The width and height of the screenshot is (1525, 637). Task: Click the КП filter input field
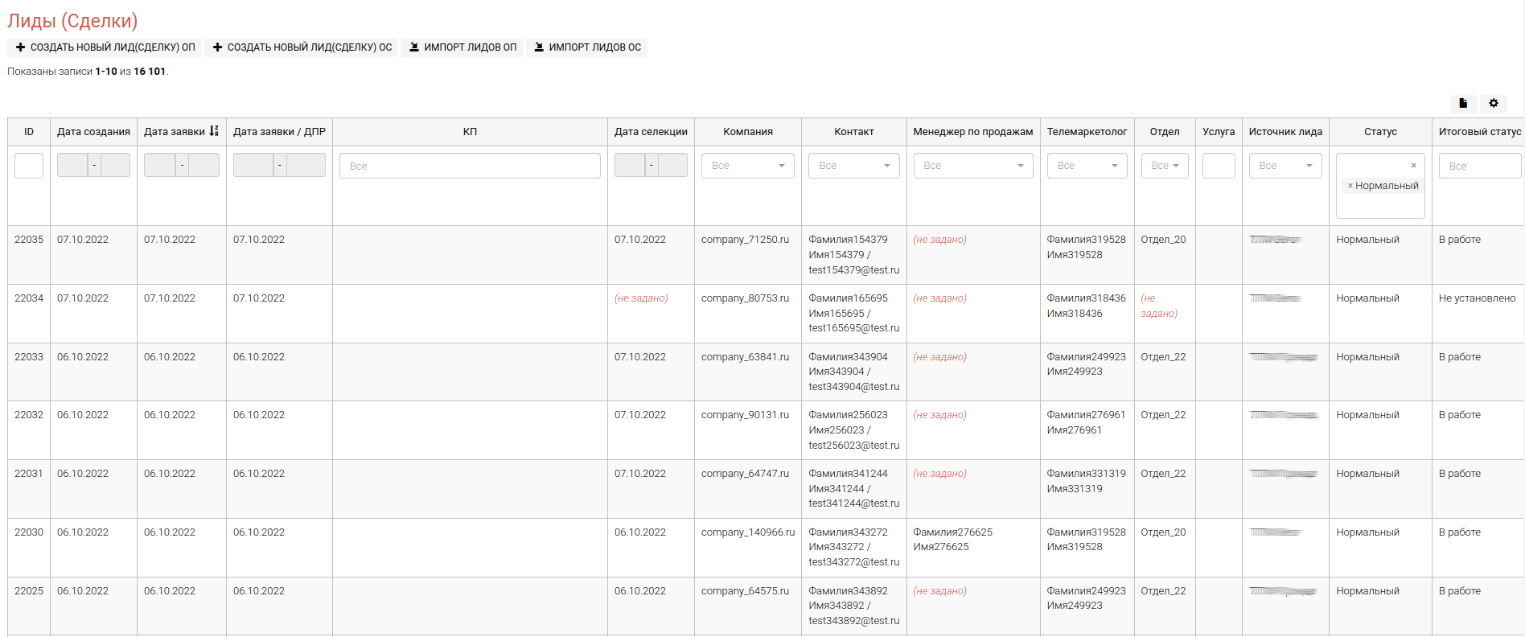pos(470,166)
